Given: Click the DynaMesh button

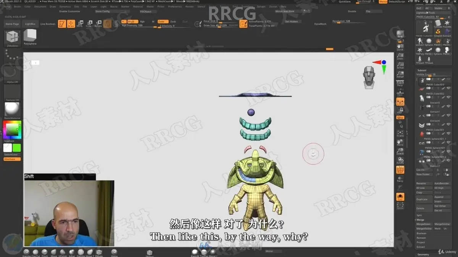Looking at the screenshot, I should tap(320, 24).
